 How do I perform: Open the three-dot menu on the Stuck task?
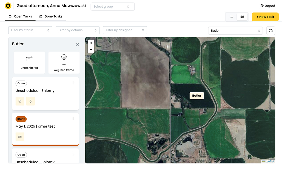coord(73,119)
